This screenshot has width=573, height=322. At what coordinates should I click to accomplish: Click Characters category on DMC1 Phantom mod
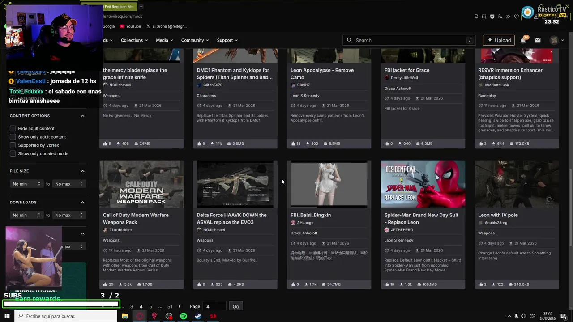tap(206, 96)
